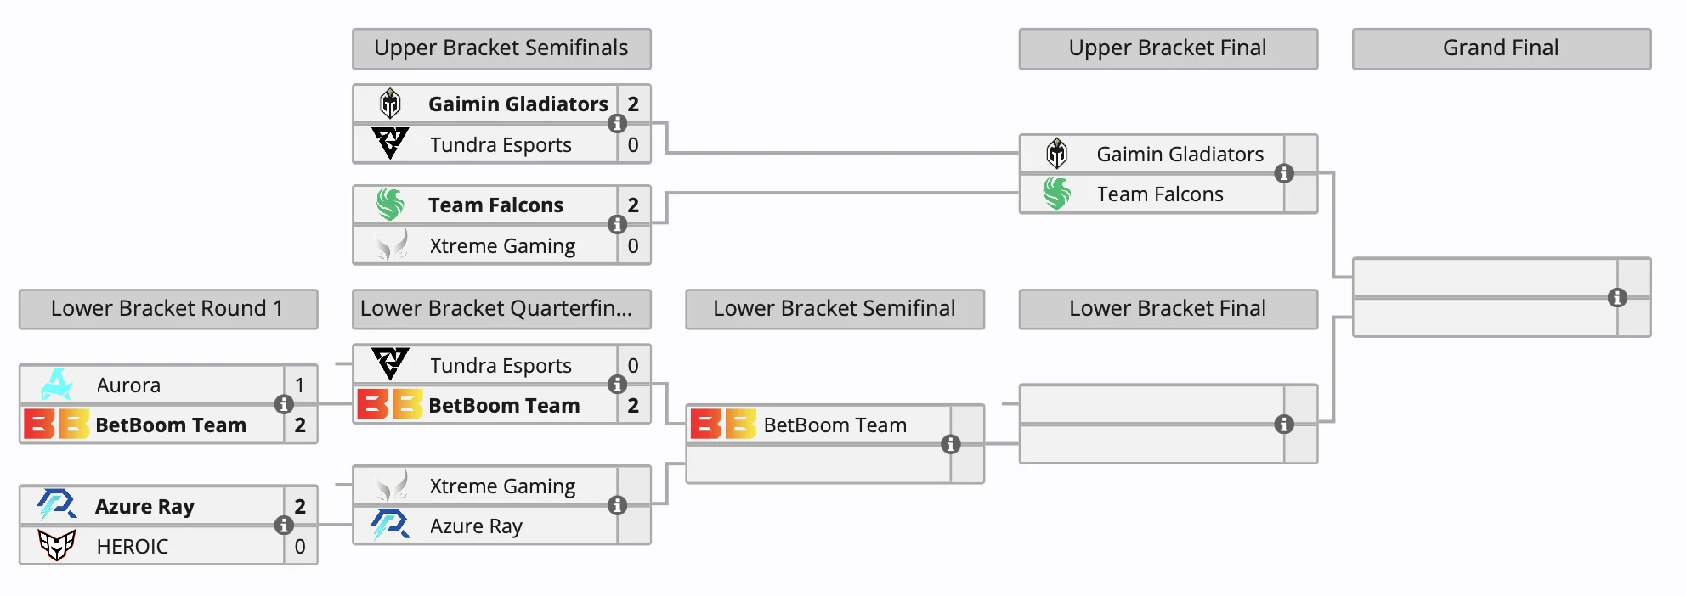Image resolution: width=1686 pixels, height=596 pixels.
Task: Show match details for Aurora vs BetBoom
Action: (284, 405)
